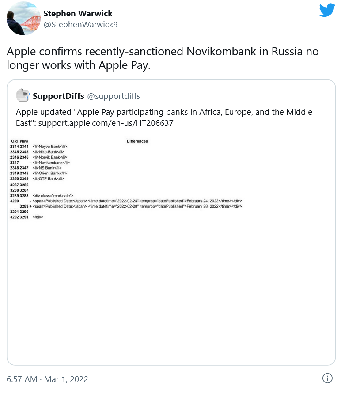This screenshot has height=397, width=341.
Task: Click the removed Novikombank line in diff
Action: coord(51,163)
